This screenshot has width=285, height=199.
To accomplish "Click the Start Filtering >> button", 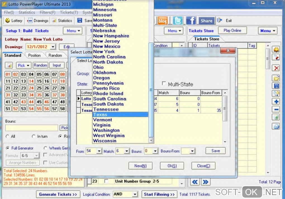I will pos(159,195).
